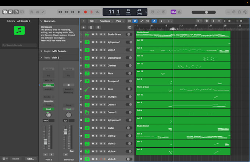Open the Loop Browser
This screenshot has height=162, width=250.
click(239, 12)
